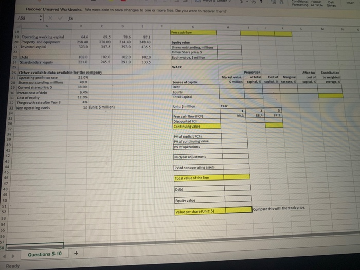Select 'Times: Share price, $' cell
The image size is (360, 270).
pyautogui.click(x=194, y=52)
